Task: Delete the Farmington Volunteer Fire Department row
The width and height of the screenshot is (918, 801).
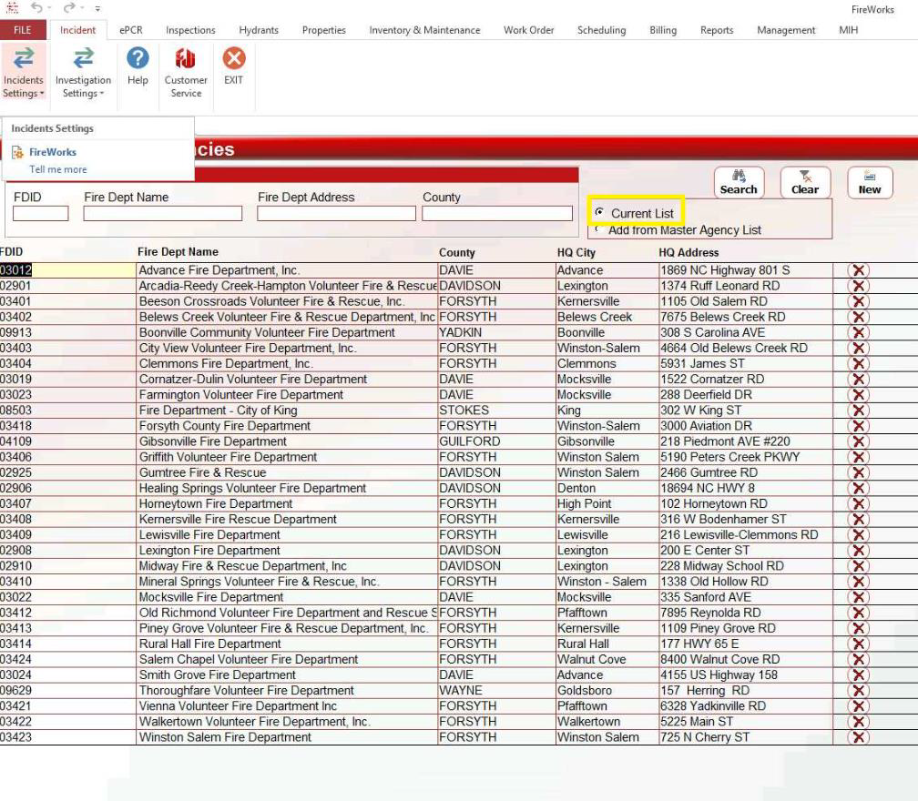Action: [858, 395]
